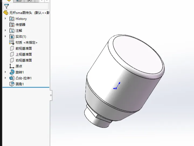The width and height of the screenshot is (194, 146).
Task: Select the 材质 <未指定> text
Action: (26, 42)
